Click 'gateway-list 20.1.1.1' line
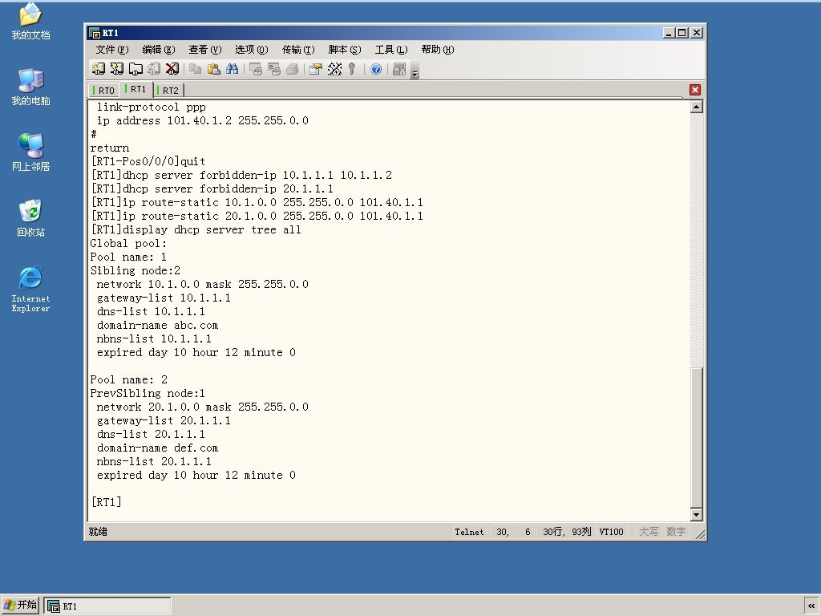Screen dimensions: 821x616 164,420
